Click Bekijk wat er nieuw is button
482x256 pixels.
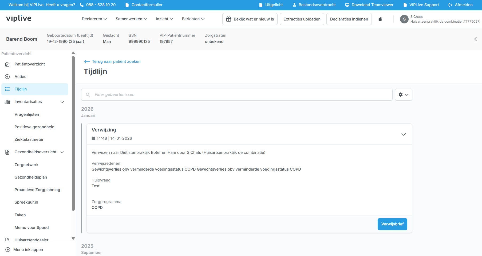click(x=250, y=19)
